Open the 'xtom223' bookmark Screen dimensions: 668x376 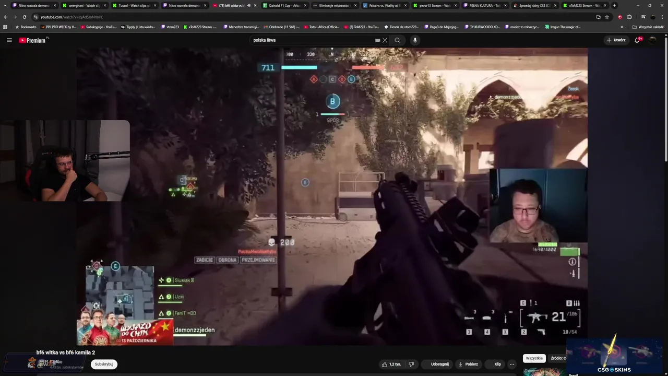pos(170,27)
